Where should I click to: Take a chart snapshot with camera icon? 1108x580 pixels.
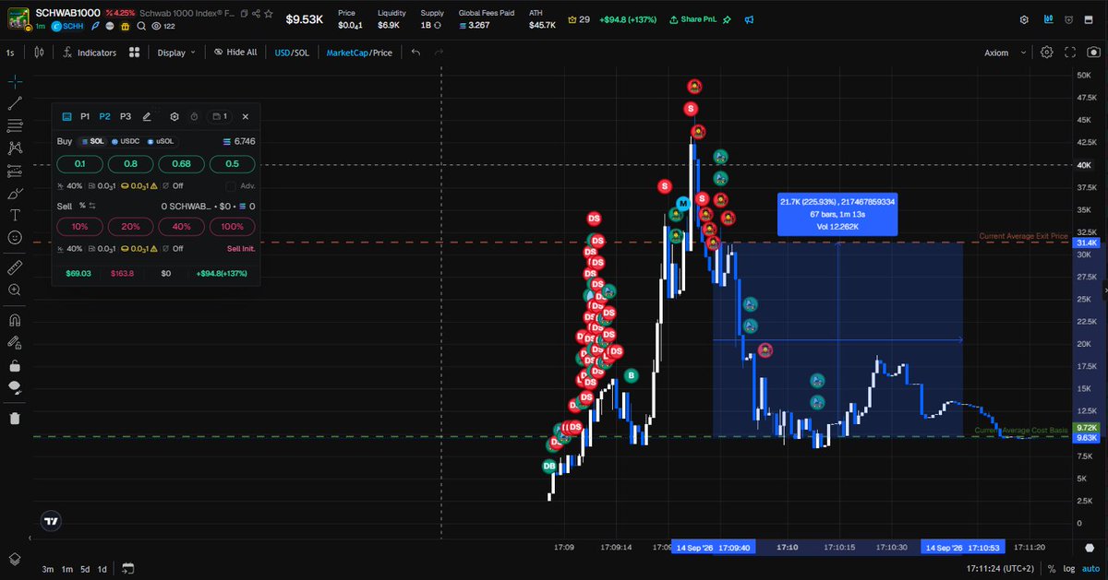(x=1094, y=53)
